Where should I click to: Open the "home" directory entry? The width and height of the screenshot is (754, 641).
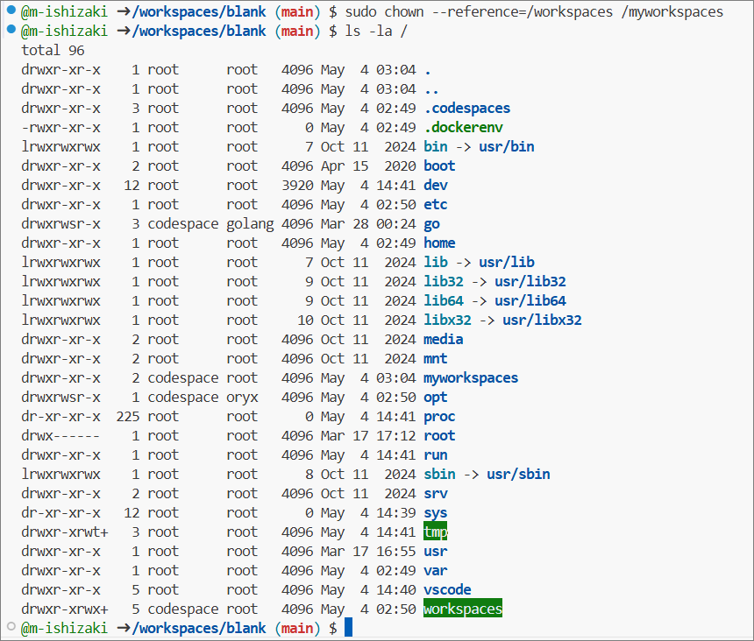click(x=439, y=243)
